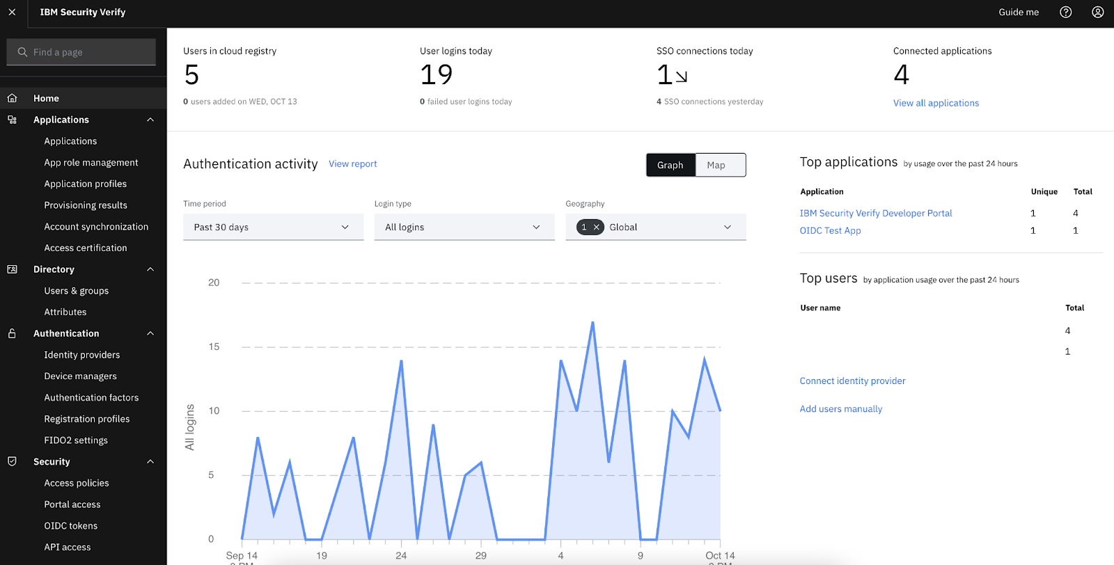Screen dimensions: 1114x565
Task: Click the User logins today count 19
Action: click(x=437, y=75)
